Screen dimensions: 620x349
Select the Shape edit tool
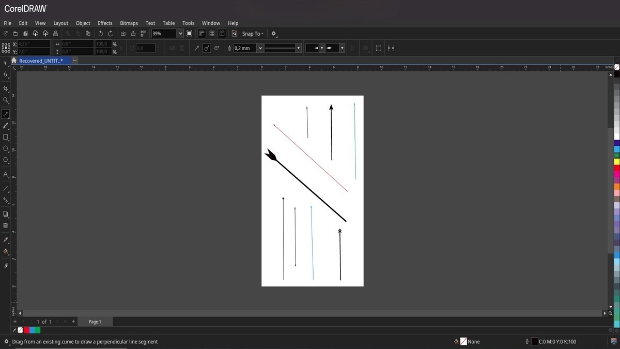6,74
